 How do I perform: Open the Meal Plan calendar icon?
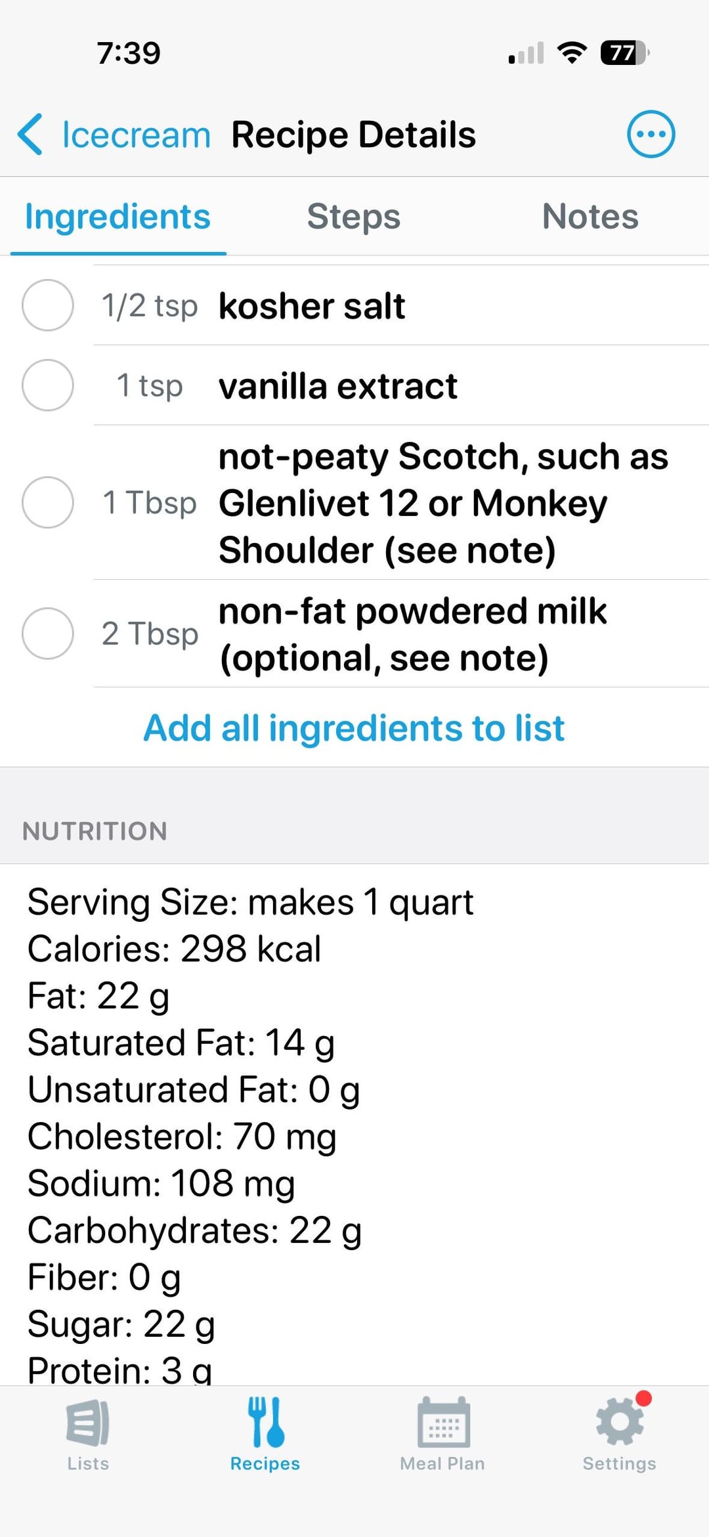pos(443,1422)
